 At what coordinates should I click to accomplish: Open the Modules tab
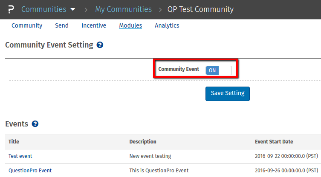pos(130,25)
